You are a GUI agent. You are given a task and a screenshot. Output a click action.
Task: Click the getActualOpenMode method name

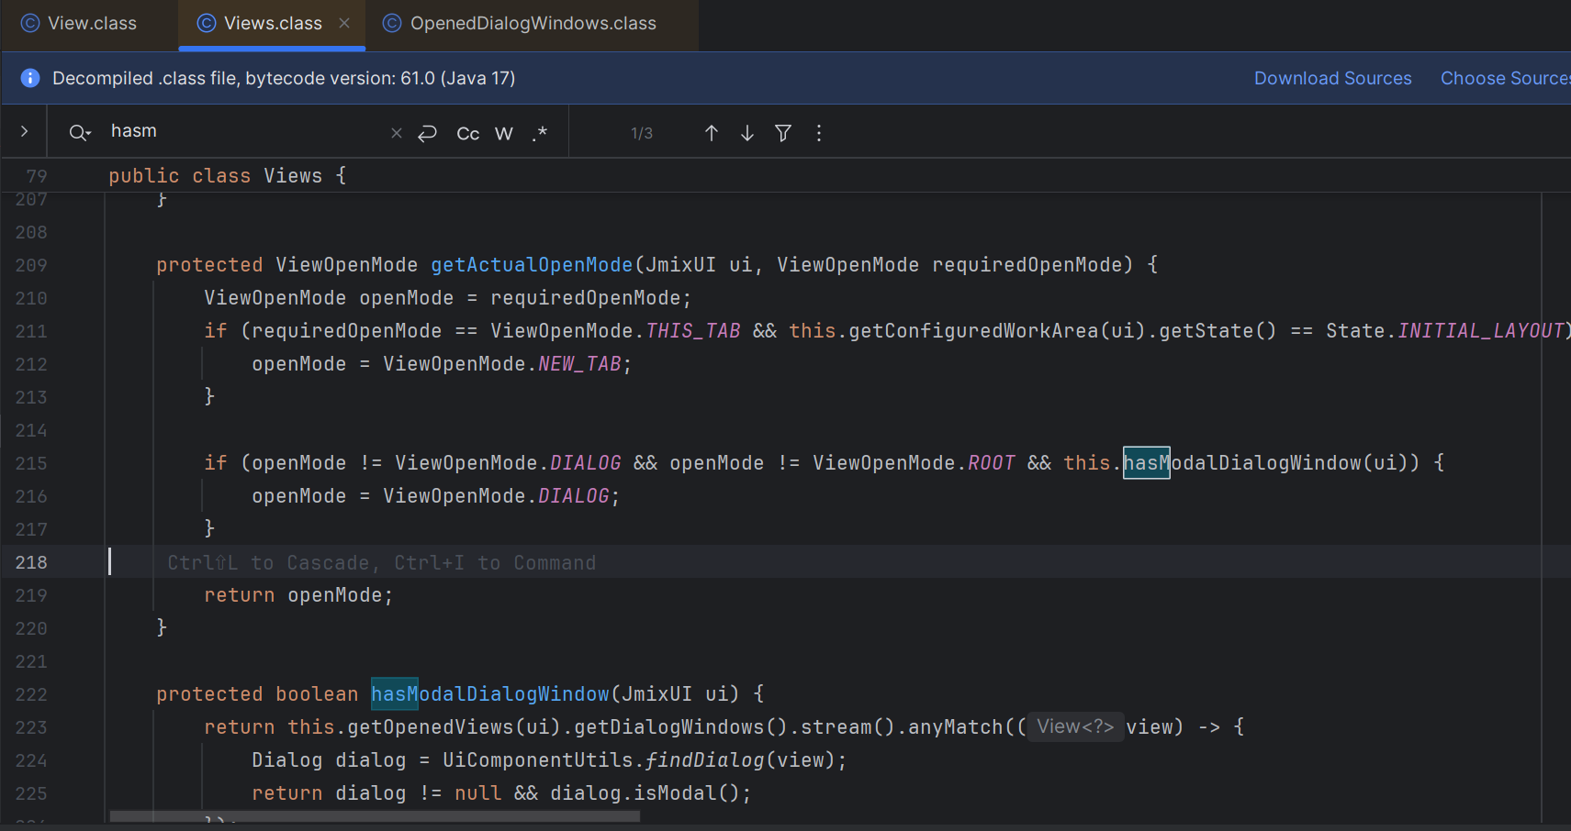tap(532, 265)
